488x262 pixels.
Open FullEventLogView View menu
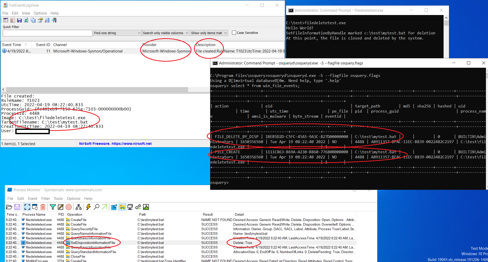[26, 13]
